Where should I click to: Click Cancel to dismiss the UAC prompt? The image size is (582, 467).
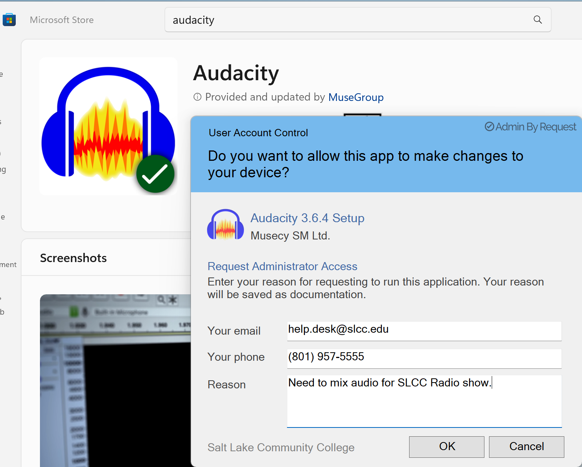[526, 447]
